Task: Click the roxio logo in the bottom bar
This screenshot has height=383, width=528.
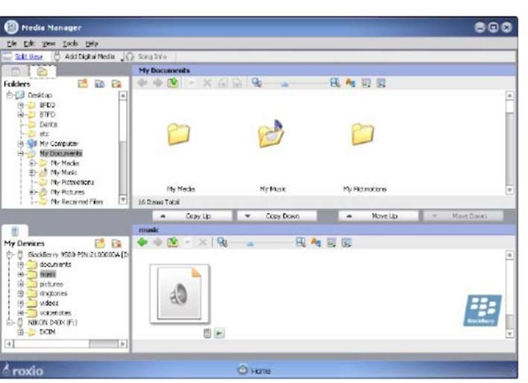Action: (x=23, y=370)
